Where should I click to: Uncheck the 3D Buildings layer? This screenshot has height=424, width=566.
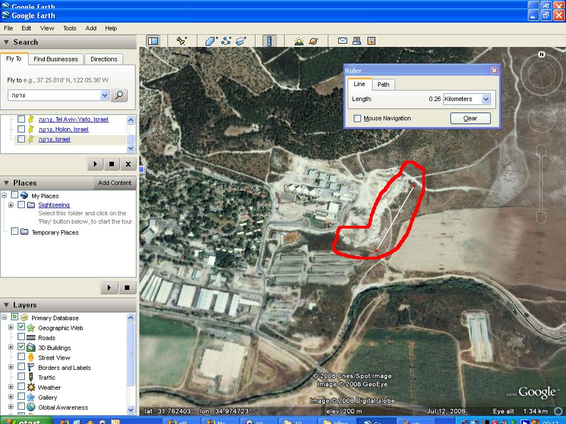tap(22, 347)
